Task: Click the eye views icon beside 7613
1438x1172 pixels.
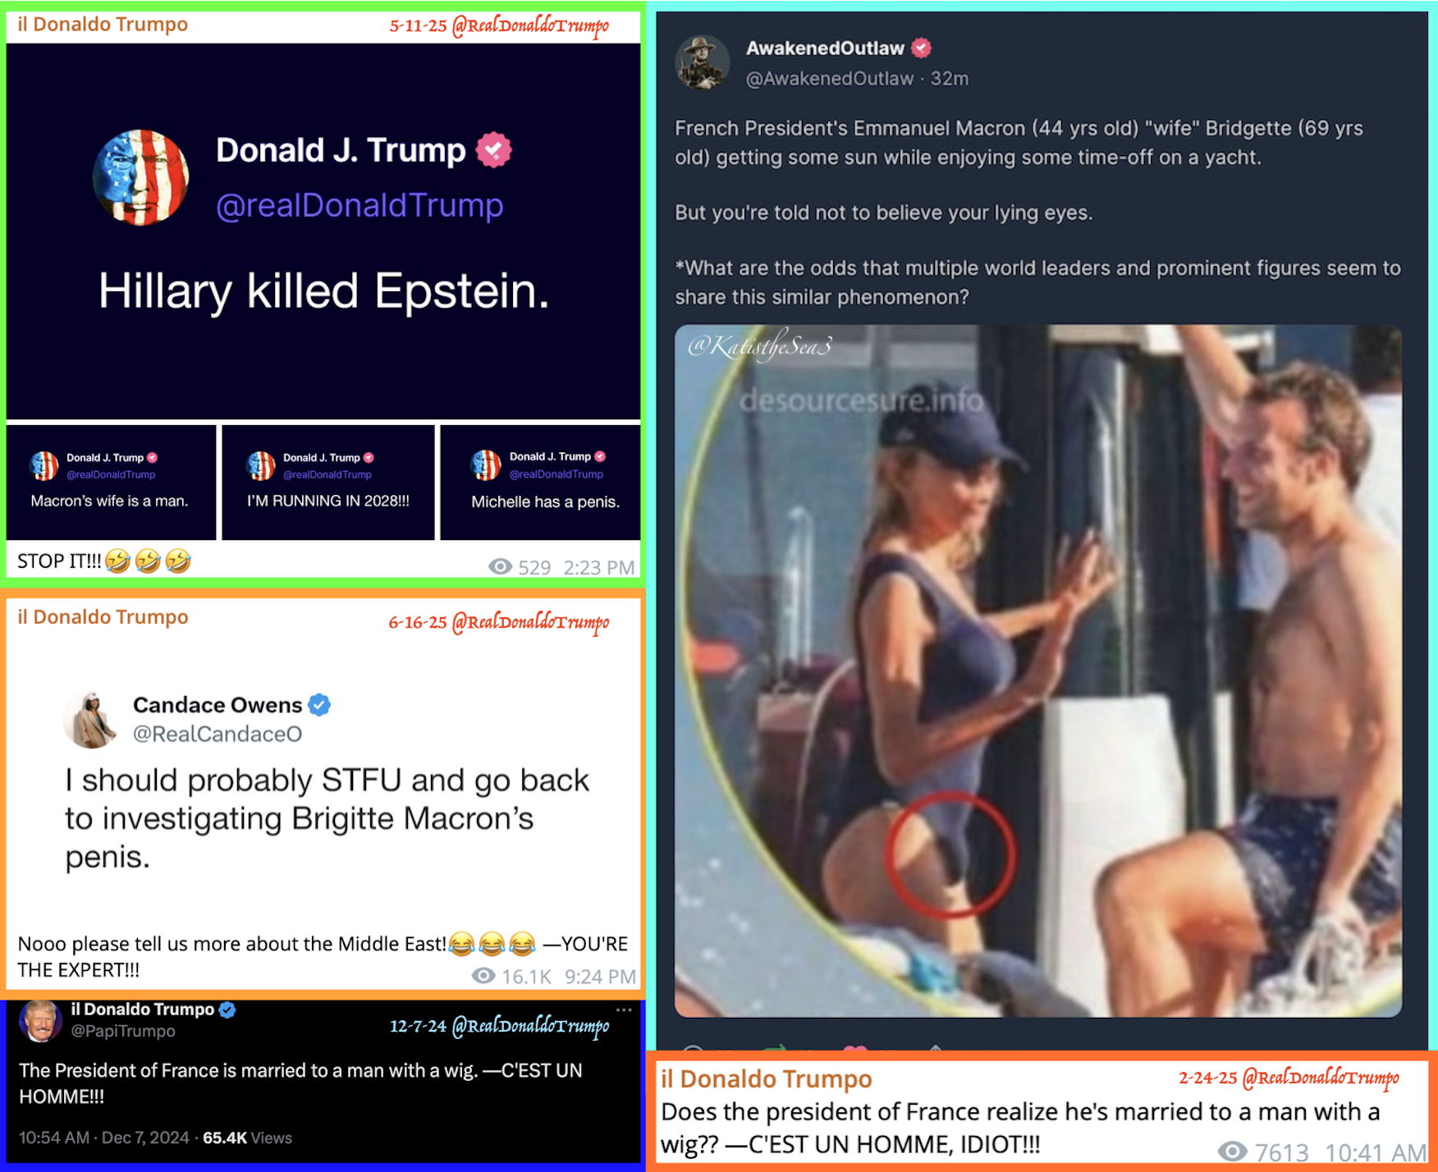Action: click(1232, 1151)
